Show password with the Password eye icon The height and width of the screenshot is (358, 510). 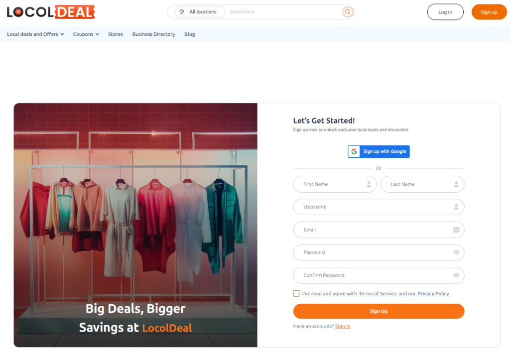click(x=456, y=252)
